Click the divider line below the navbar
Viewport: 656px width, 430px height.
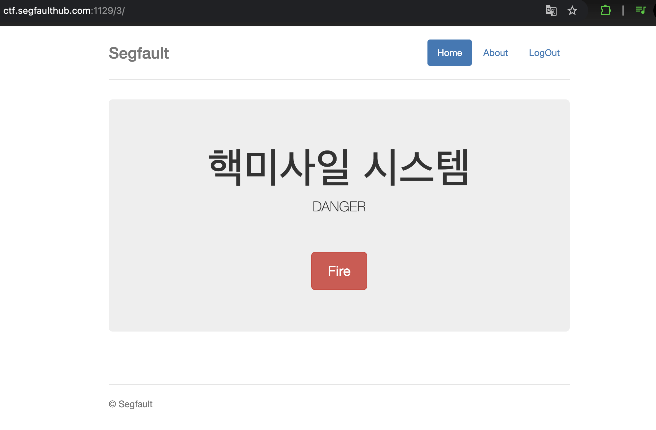339,79
